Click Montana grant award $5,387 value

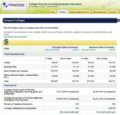(104, 92)
